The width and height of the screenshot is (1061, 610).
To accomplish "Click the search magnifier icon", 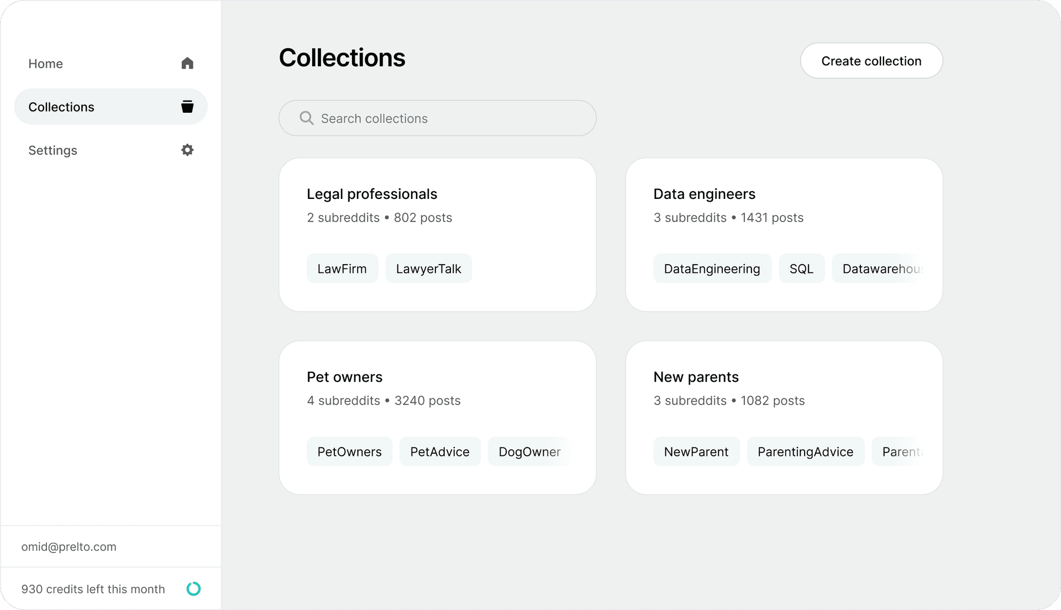I will 306,118.
